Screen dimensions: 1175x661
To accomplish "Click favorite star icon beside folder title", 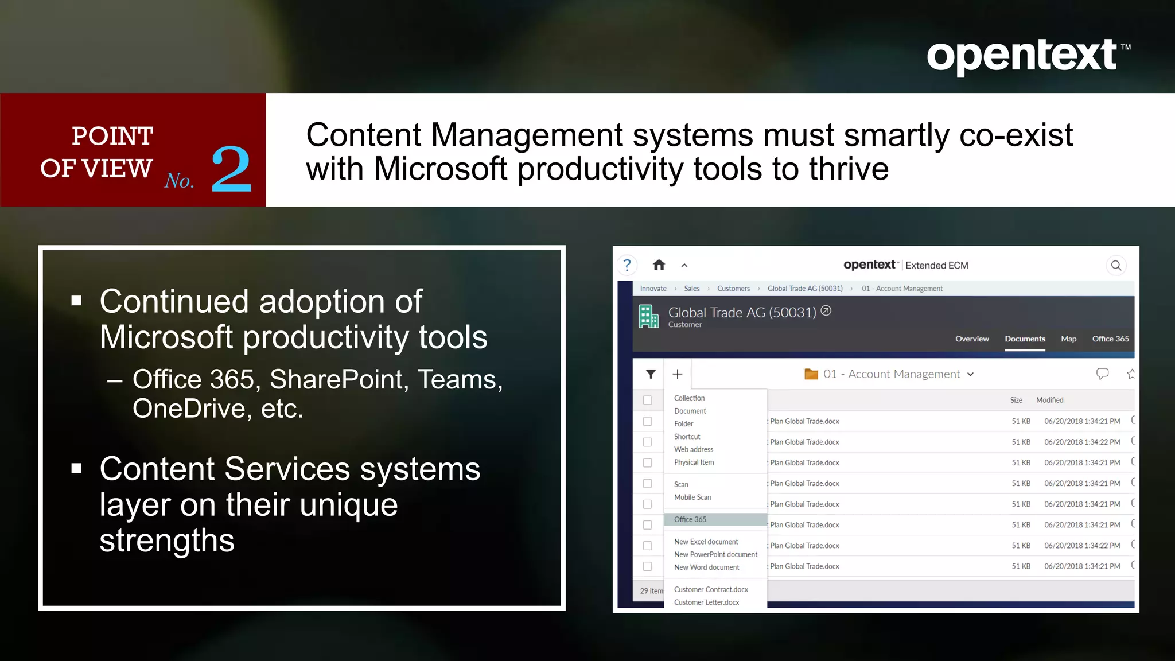I will pyautogui.click(x=1130, y=374).
